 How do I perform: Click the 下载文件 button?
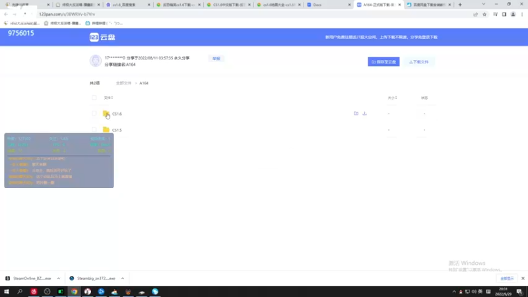(x=419, y=61)
